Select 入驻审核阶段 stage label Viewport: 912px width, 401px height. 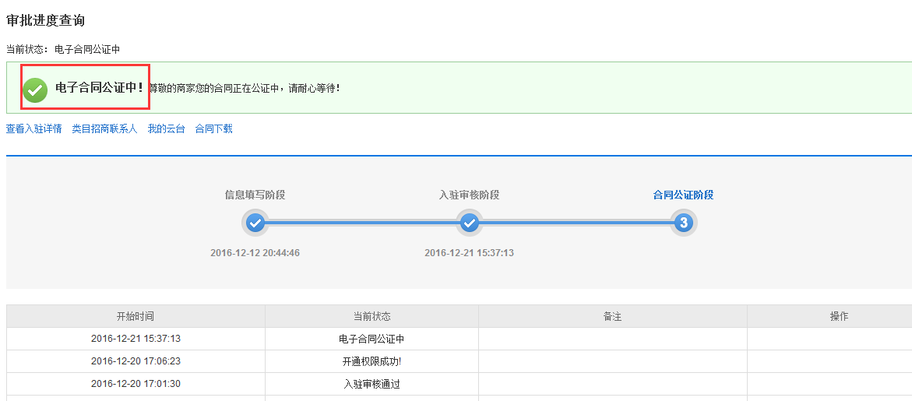tap(470, 195)
